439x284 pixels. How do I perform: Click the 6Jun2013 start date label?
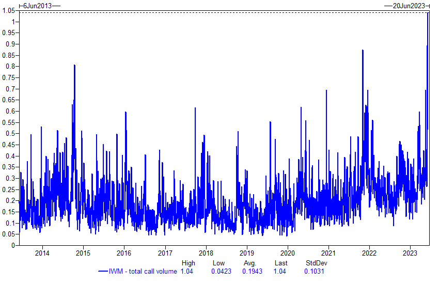pos(38,6)
